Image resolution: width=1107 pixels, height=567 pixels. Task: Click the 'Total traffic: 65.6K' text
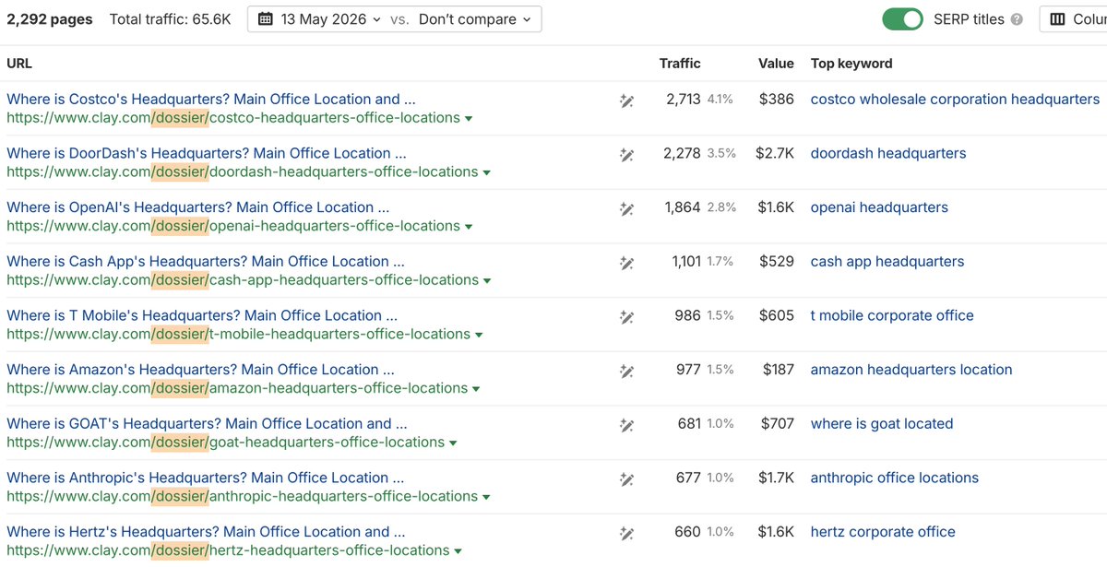point(171,19)
